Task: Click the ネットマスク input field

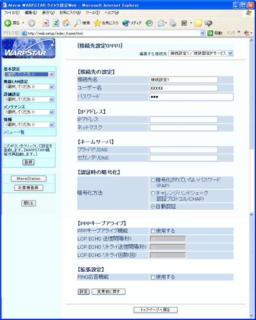Action: tap(184, 128)
